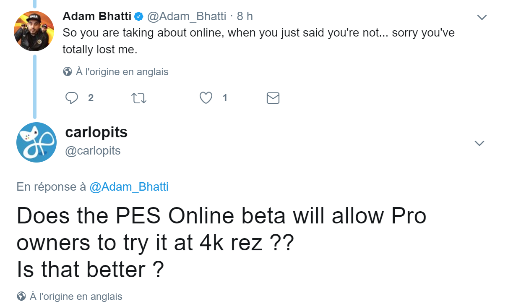Expand the options chevron on Adam Bhatti's tweet
This screenshot has width=508, height=307.
[x=482, y=17]
